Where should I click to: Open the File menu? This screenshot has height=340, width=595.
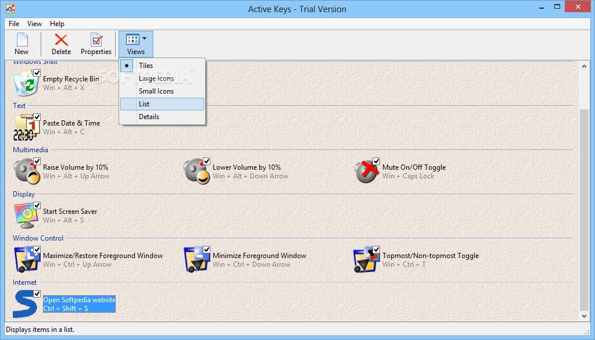[x=13, y=24]
